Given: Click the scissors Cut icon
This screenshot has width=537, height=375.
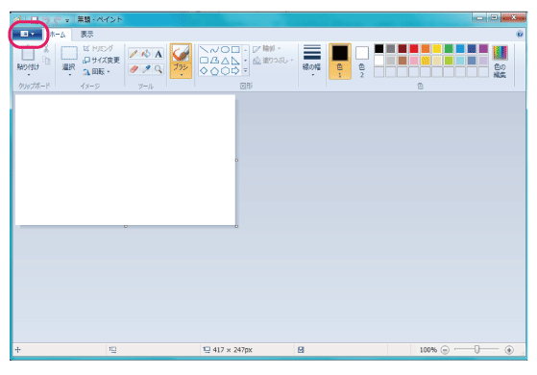Looking at the screenshot, I should click(46, 50).
